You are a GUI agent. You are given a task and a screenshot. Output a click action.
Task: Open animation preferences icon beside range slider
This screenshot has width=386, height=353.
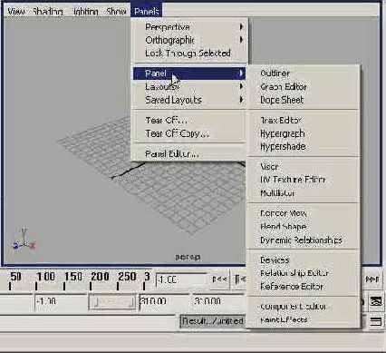click(376, 301)
